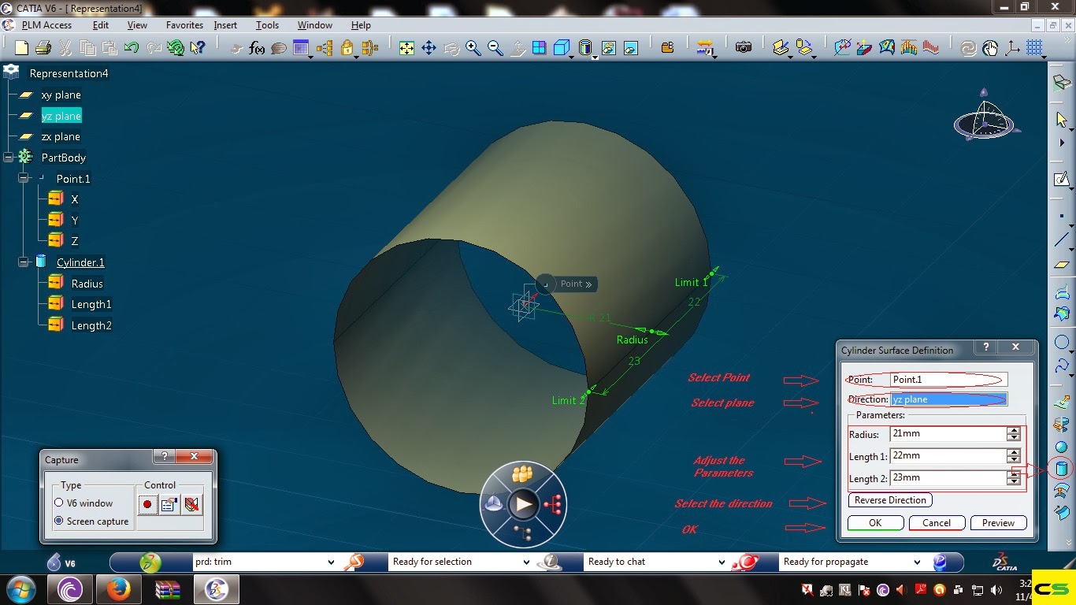The image size is (1076, 605).
Task: Click the Point field showing Point.1
Action: point(948,380)
